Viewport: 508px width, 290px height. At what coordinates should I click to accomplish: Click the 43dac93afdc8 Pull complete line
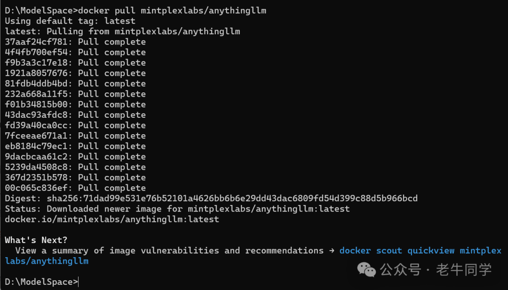click(75, 115)
